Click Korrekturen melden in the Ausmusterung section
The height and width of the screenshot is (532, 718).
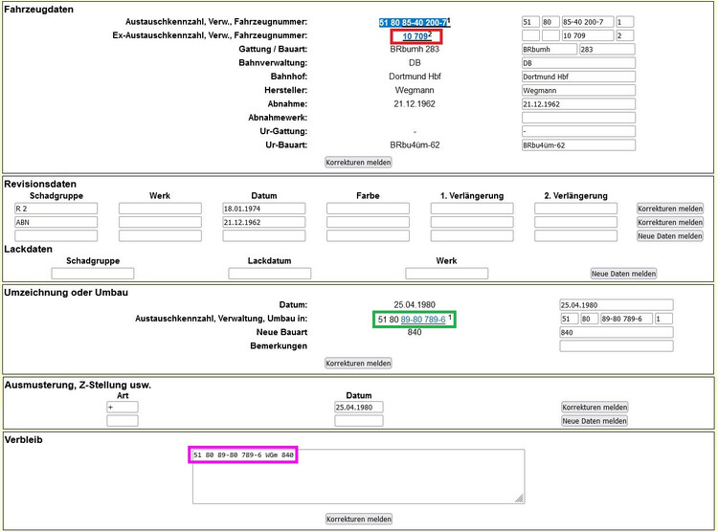tap(595, 407)
